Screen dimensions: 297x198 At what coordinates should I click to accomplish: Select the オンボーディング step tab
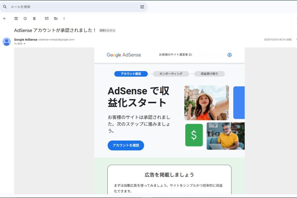click(x=171, y=74)
